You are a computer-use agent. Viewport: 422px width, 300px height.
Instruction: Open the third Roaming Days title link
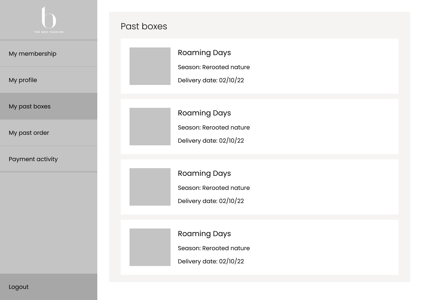pos(205,173)
